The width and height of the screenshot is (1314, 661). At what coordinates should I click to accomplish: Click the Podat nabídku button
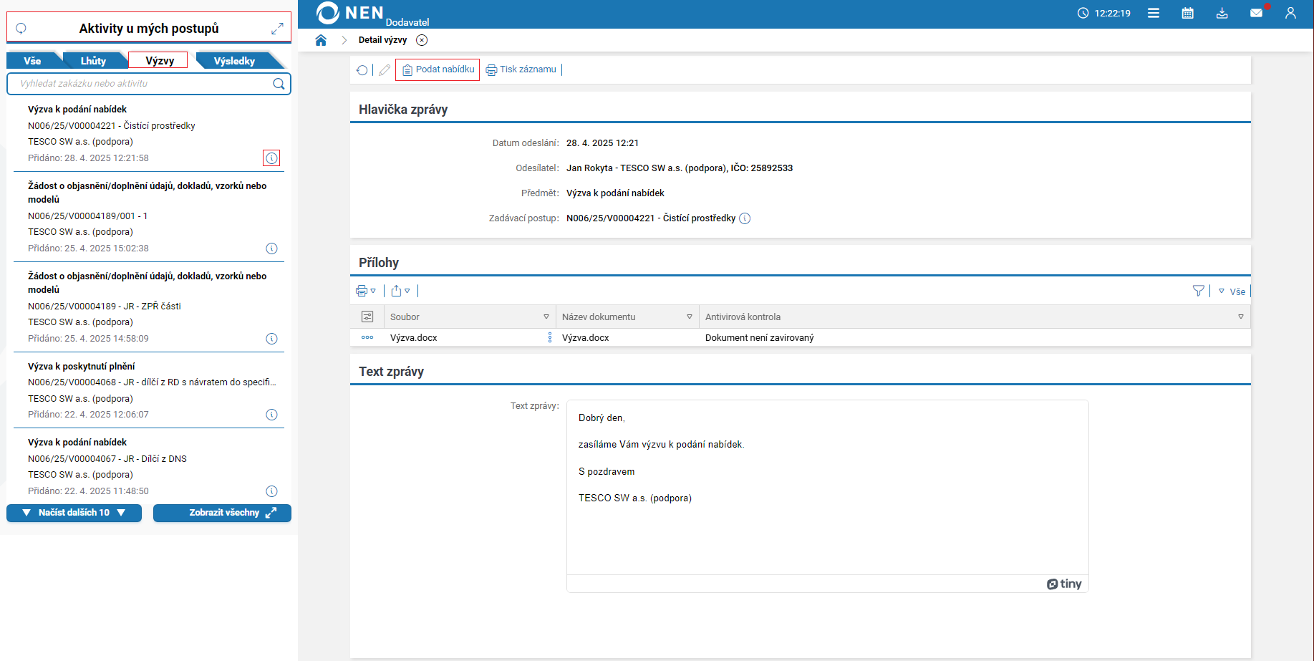(438, 69)
